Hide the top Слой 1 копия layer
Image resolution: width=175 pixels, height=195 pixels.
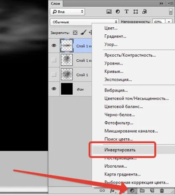[54, 46]
